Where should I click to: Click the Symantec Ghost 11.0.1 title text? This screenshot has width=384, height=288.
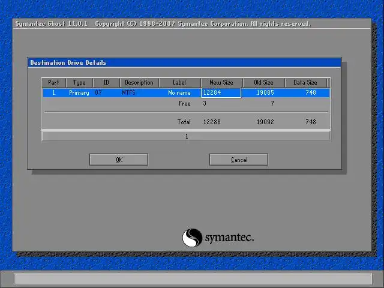52,24
